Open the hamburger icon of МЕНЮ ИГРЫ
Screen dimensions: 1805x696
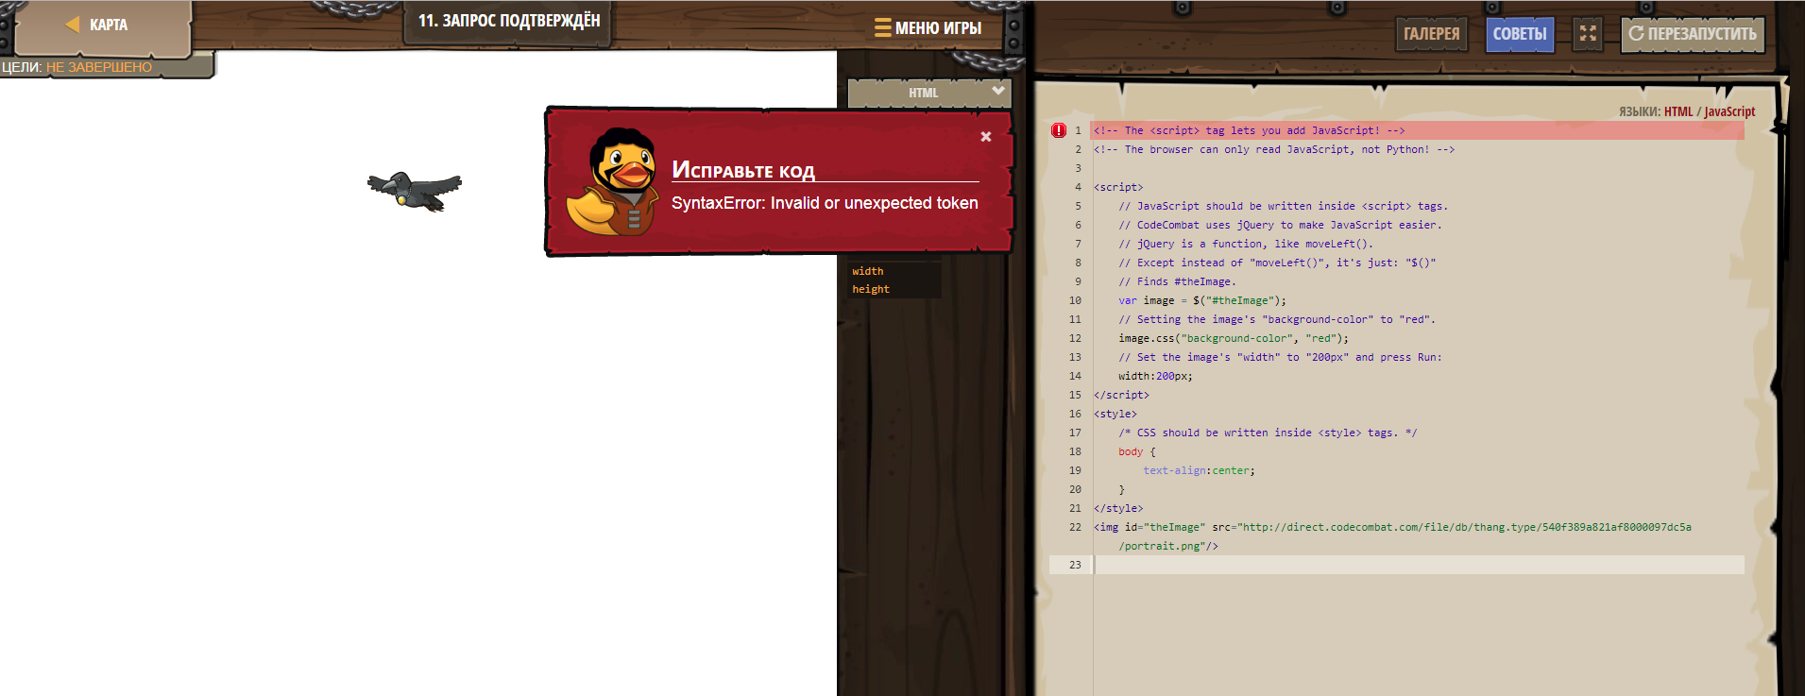[882, 27]
